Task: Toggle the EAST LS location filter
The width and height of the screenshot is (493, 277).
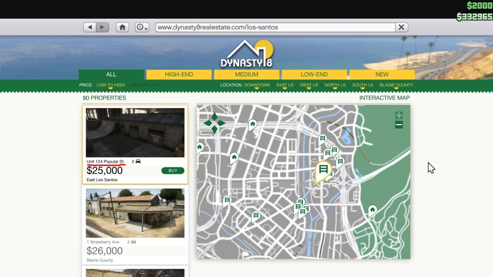Action: coord(285,85)
